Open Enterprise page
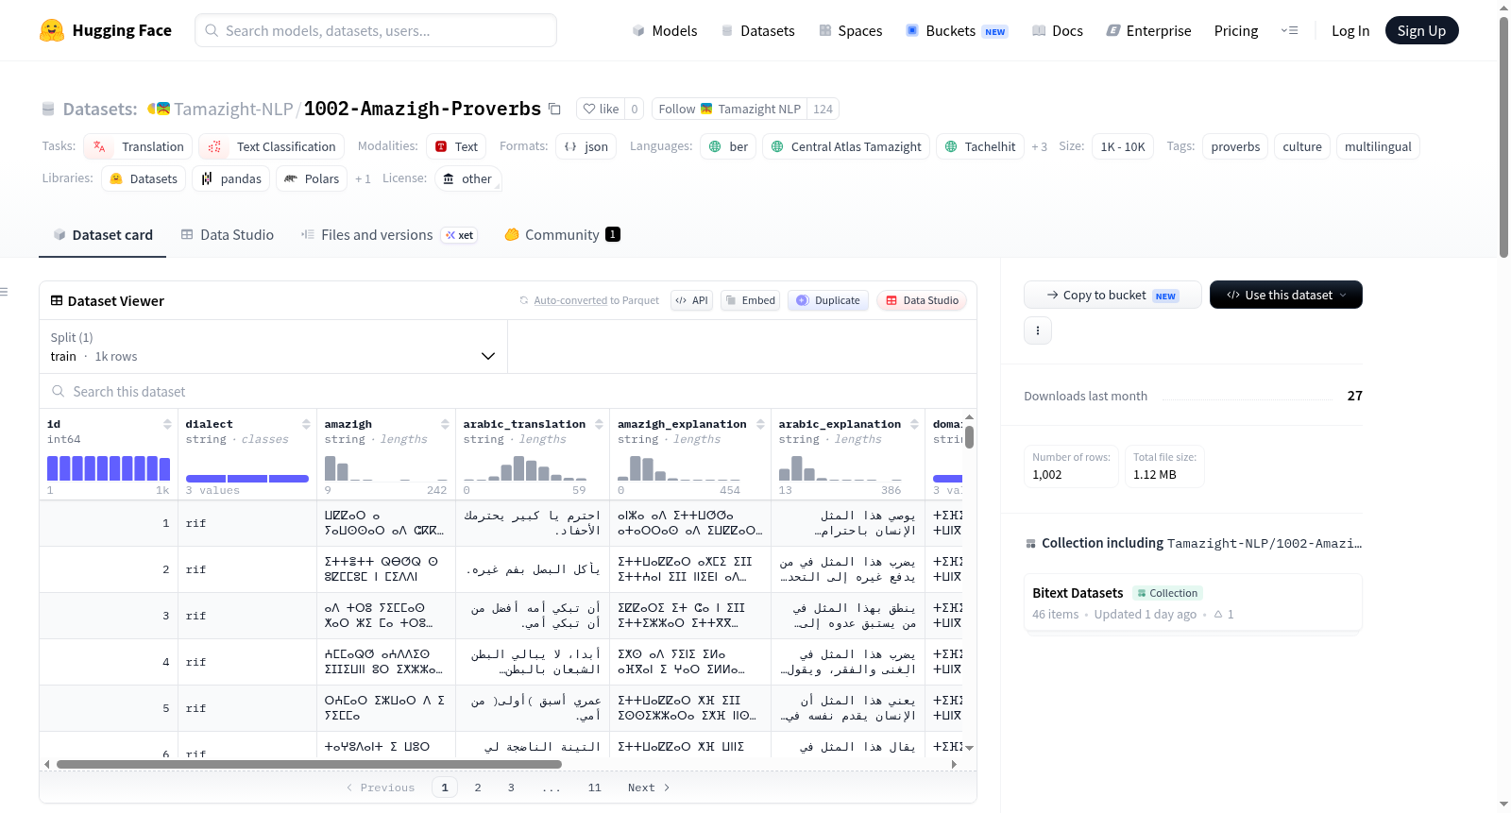 [x=1148, y=30]
